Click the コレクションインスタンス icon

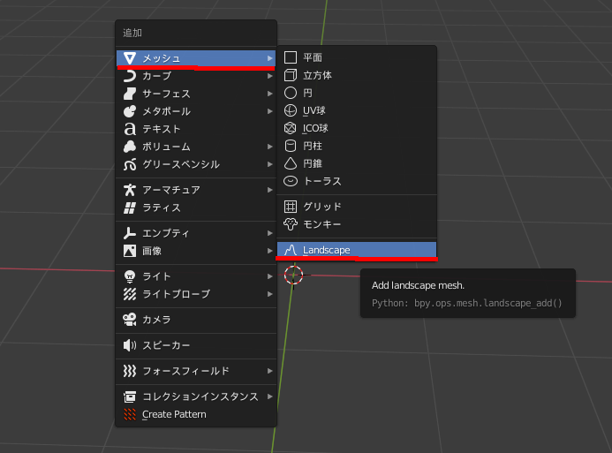tap(130, 396)
